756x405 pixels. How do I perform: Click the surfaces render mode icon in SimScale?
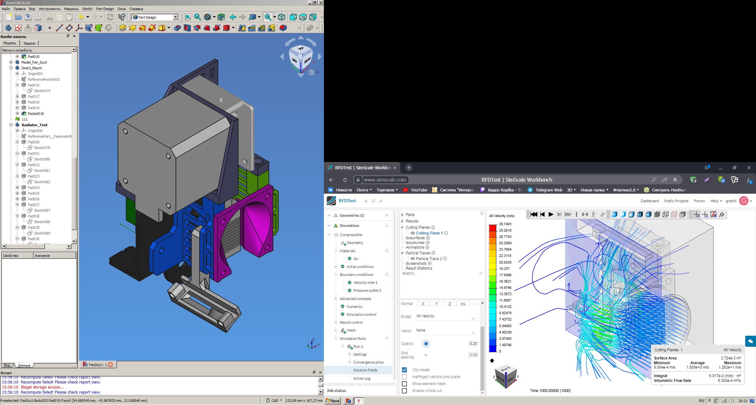pyautogui.click(x=614, y=215)
